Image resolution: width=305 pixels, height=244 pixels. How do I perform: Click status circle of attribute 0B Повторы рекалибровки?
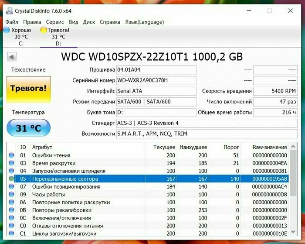pyautogui.click(x=11, y=210)
